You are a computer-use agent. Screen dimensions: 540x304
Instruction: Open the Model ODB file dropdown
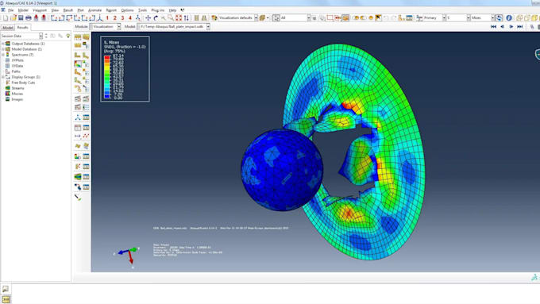point(208,26)
